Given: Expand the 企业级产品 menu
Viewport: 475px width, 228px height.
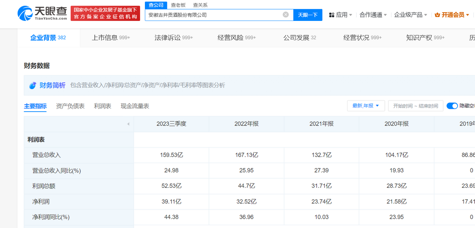Looking at the screenshot, I should click(x=410, y=15).
